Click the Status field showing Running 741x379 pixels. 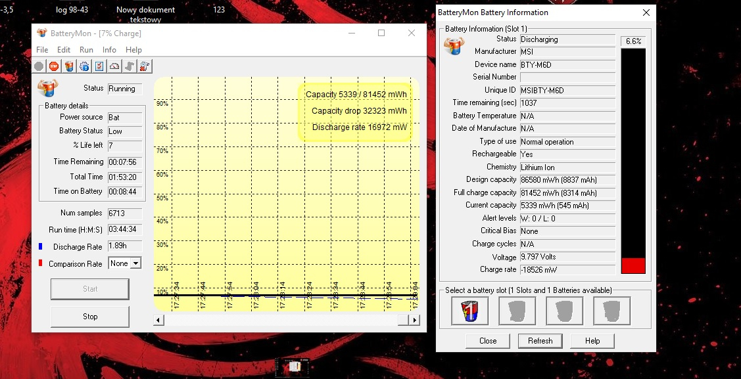[125, 89]
